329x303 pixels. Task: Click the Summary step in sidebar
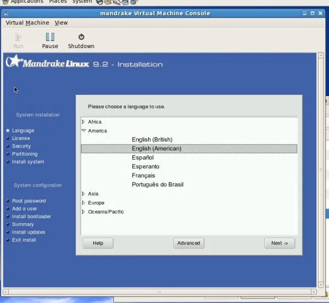[x=23, y=224]
